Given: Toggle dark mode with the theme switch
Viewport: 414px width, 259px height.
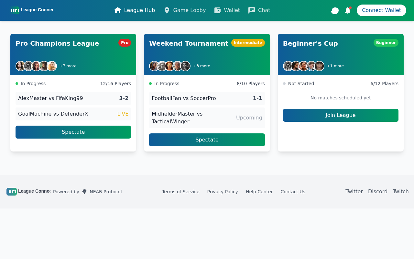Looking at the screenshot, I should (334, 10).
